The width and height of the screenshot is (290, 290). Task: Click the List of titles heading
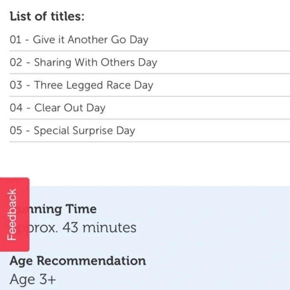(47, 16)
